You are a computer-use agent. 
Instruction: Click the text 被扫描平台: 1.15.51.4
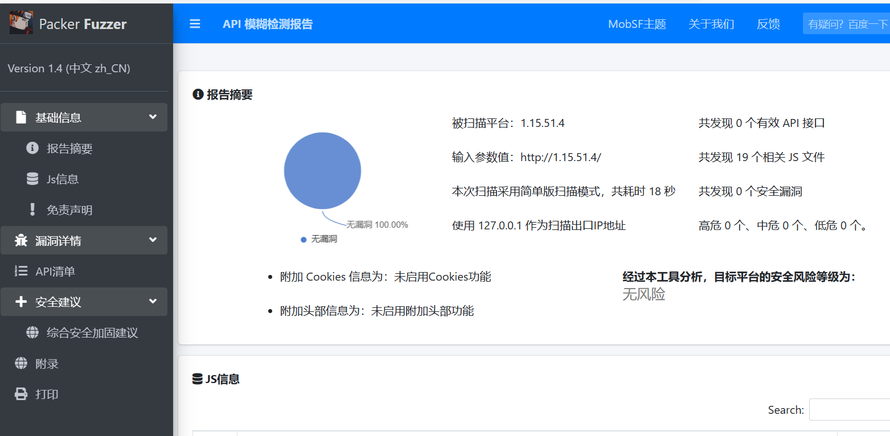click(x=508, y=123)
